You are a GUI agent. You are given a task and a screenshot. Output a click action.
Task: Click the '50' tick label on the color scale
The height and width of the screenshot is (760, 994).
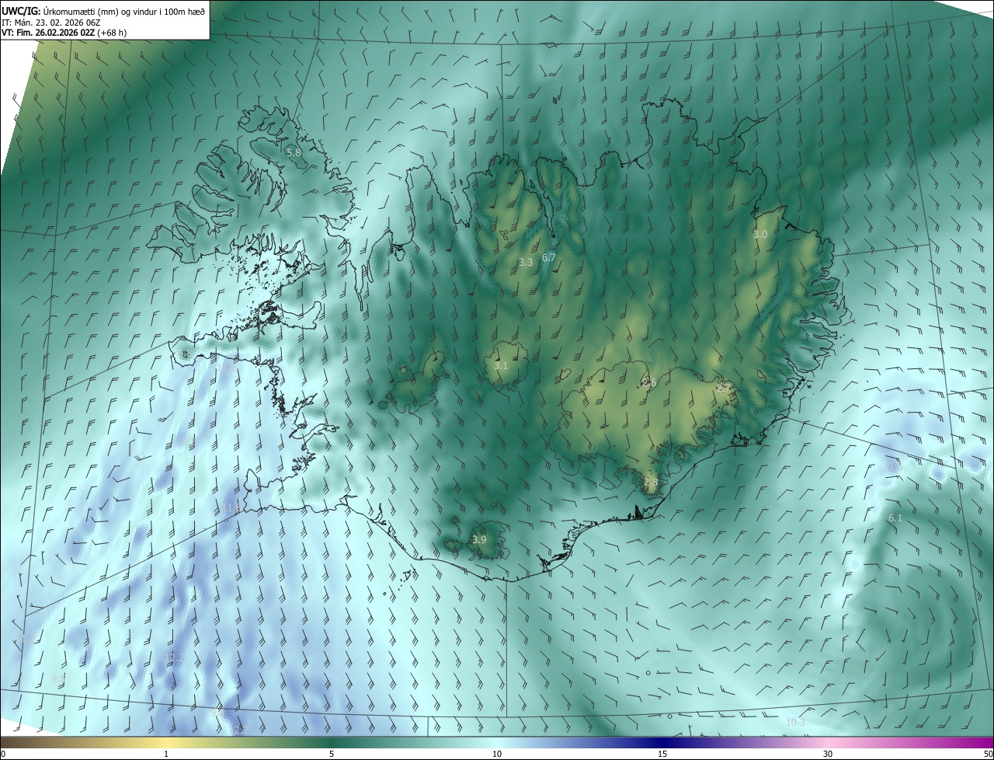pyautogui.click(x=988, y=754)
